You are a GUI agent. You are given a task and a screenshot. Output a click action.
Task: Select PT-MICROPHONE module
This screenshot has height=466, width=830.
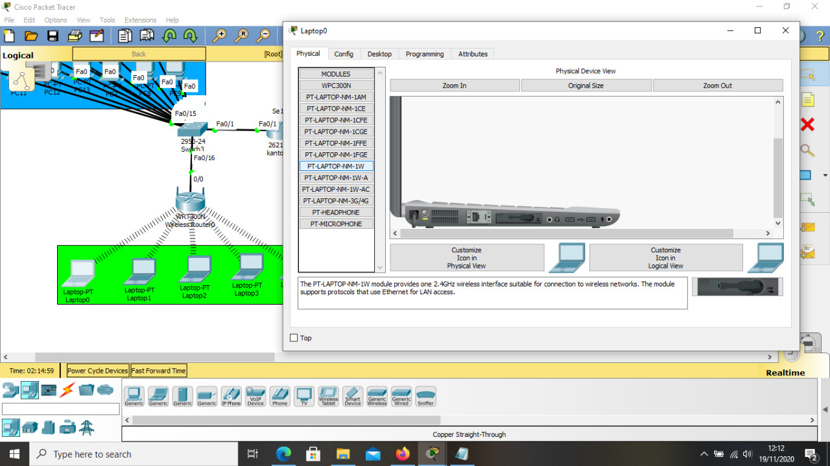[337, 224]
